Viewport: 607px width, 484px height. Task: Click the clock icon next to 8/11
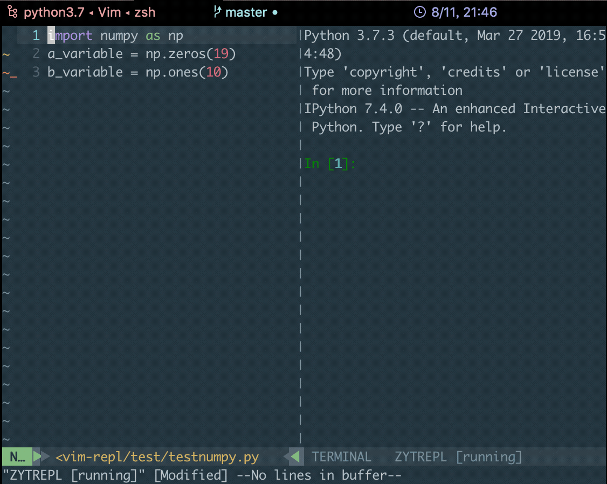[x=419, y=12]
